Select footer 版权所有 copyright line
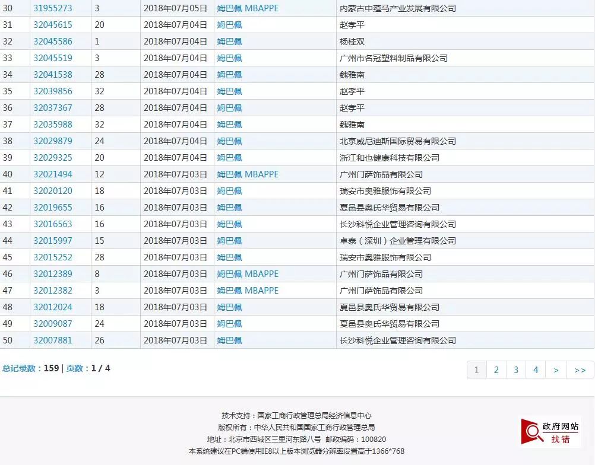Image resolution: width=595 pixels, height=465 pixels. [x=296, y=427]
